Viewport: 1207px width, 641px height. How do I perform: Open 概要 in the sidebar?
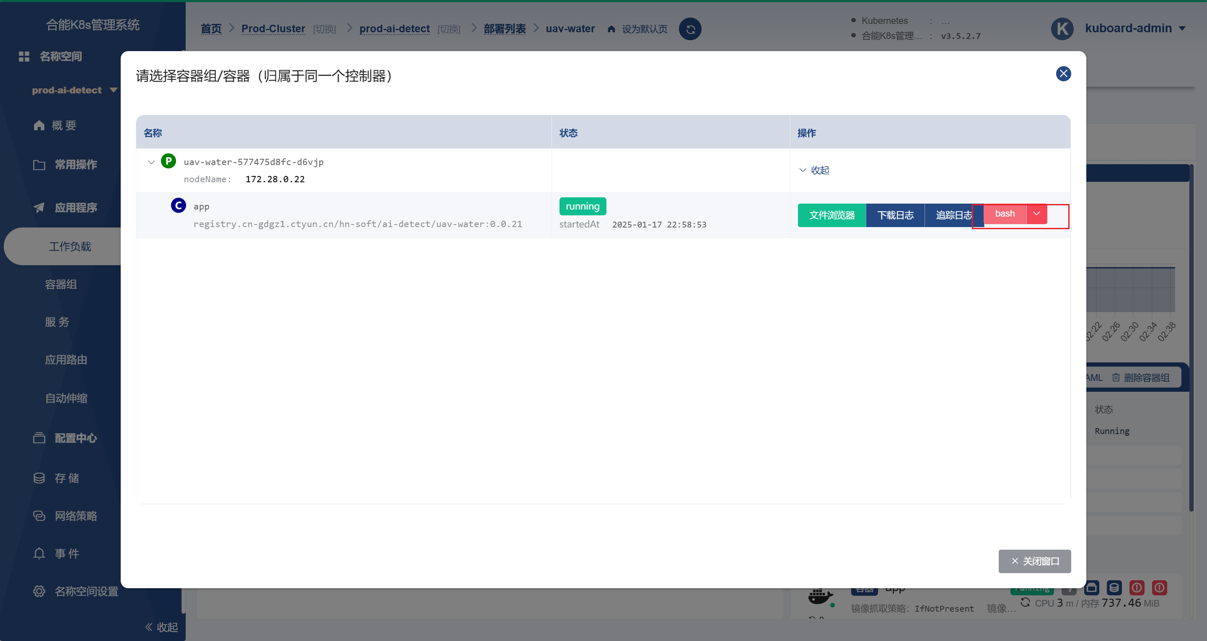55,125
